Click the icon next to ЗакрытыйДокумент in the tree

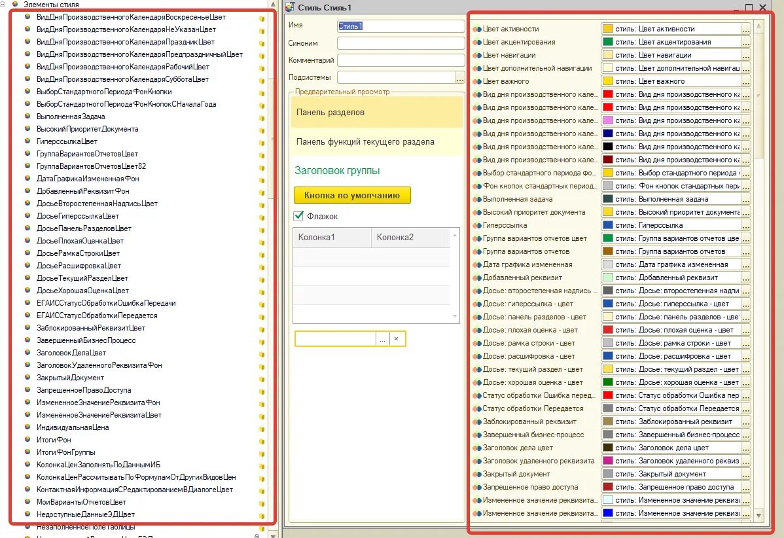[x=27, y=378]
